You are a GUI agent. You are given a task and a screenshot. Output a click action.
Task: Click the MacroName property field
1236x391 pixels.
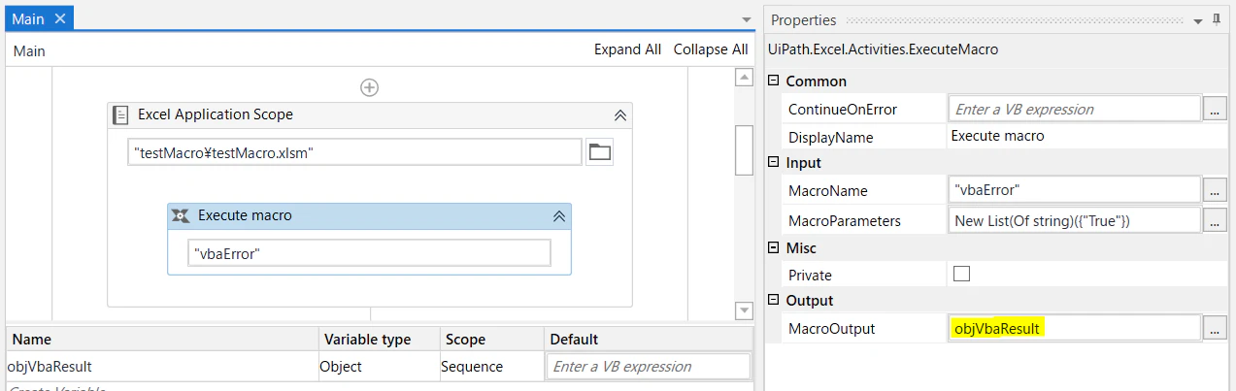[x=1074, y=190]
